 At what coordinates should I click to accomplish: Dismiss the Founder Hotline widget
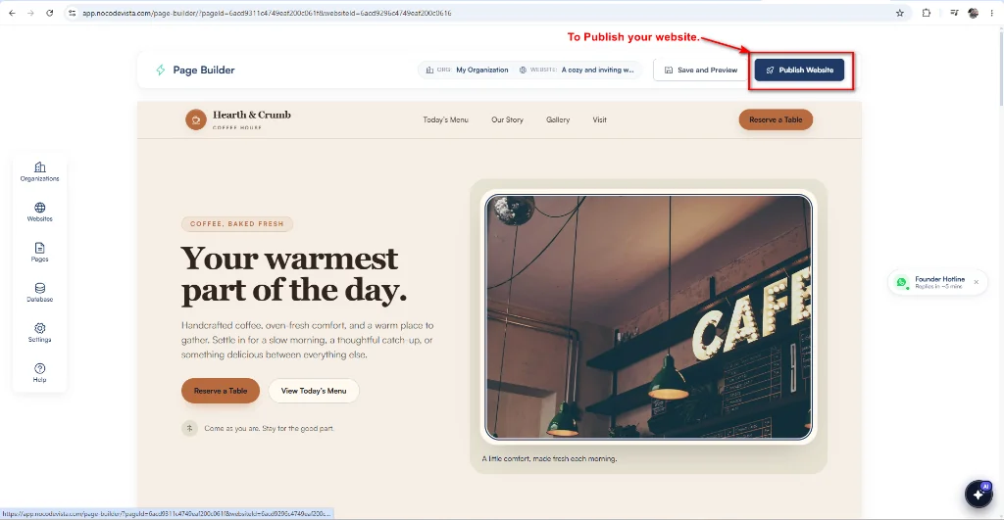click(977, 282)
